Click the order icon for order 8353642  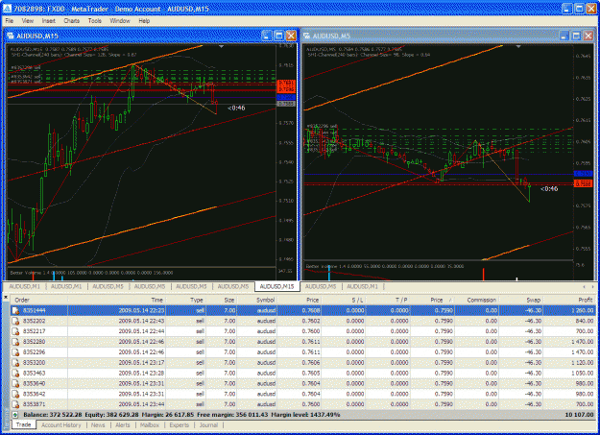[15, 394]
